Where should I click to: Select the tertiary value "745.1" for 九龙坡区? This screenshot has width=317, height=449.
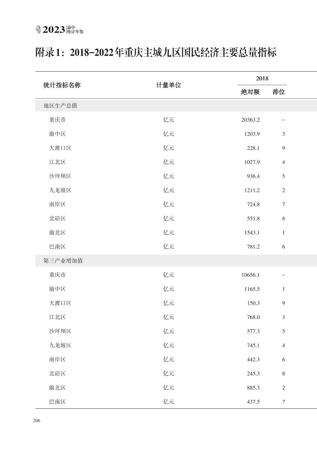253,346
